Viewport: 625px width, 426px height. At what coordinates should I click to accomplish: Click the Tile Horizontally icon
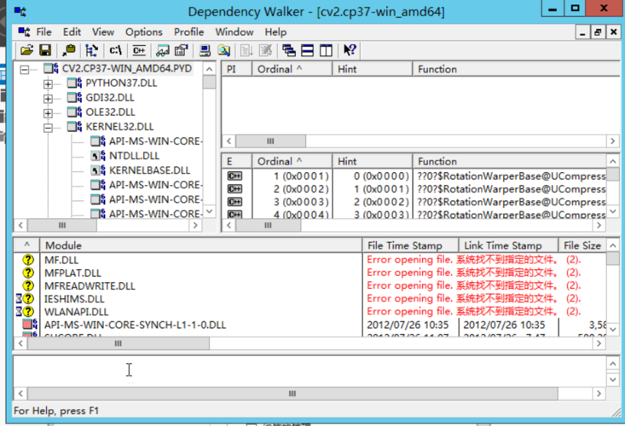[x=307, y=50]
